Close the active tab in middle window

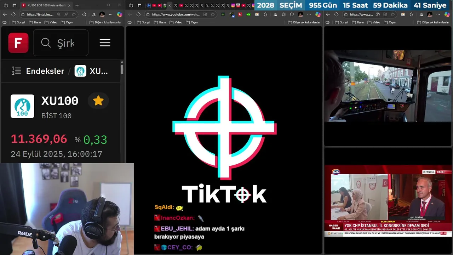(170, 5)
